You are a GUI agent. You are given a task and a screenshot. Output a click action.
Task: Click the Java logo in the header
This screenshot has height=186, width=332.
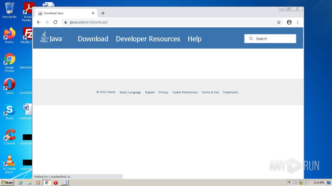click(51, 37)
